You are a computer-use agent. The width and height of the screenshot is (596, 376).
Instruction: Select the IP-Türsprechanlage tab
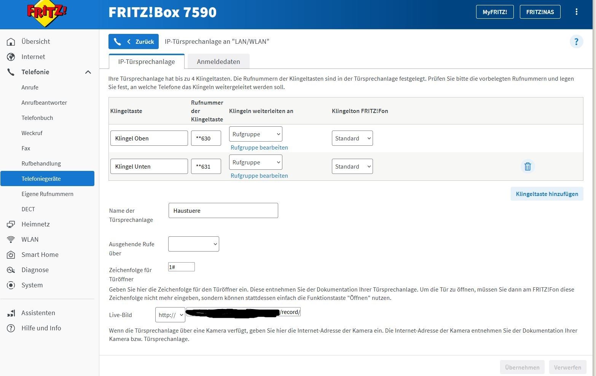pyautogui.click(x=147, y=62)
